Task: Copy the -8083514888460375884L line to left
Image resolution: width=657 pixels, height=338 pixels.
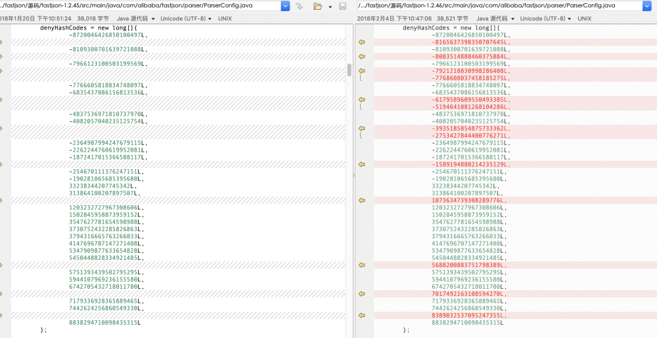Action: click(x=361, y=56)
